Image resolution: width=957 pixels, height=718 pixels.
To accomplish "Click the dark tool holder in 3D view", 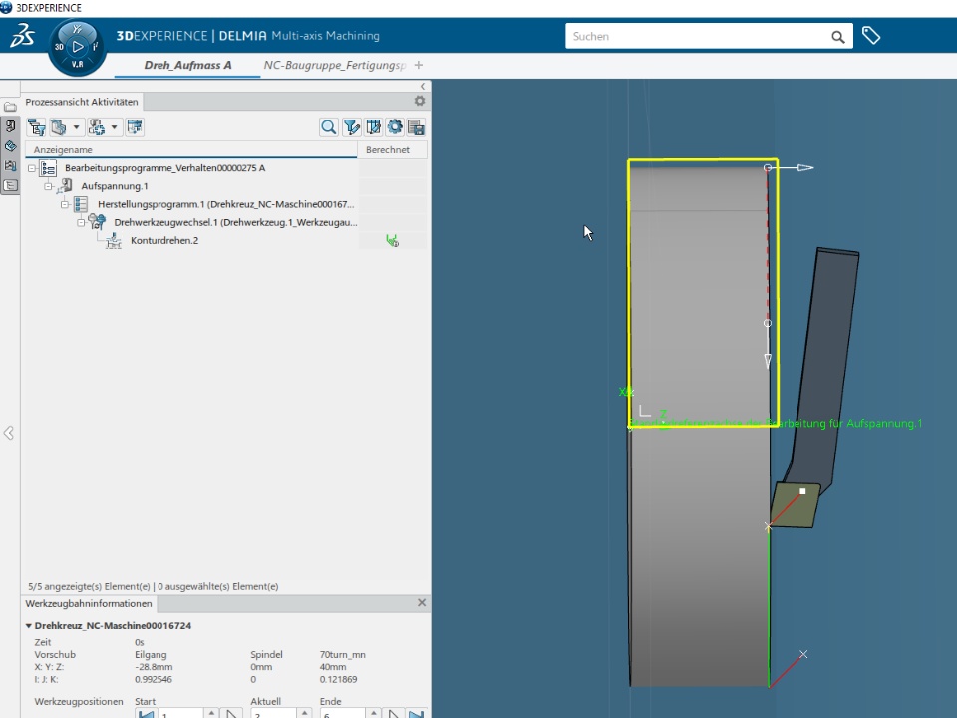I will pyautogui.click(x=825, y=365).
